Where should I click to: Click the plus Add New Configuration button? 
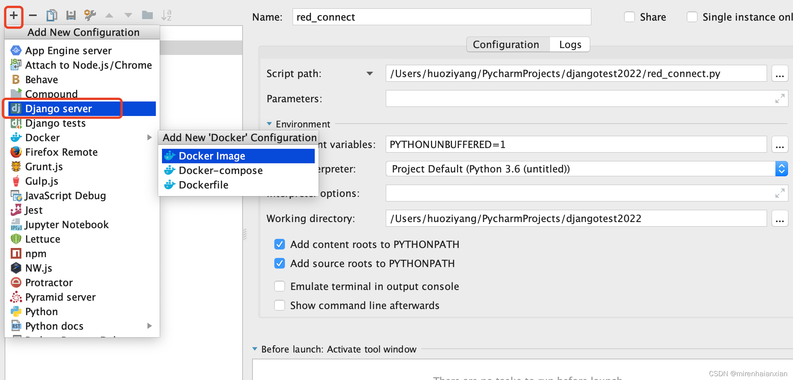point(14,16)
